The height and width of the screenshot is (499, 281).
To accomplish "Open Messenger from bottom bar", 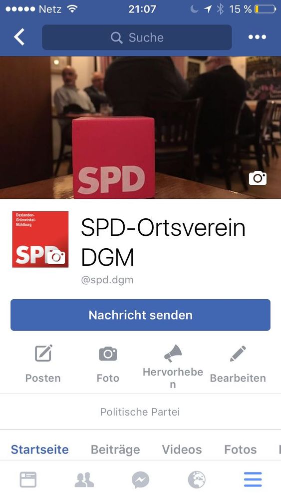I will (141, 480).
